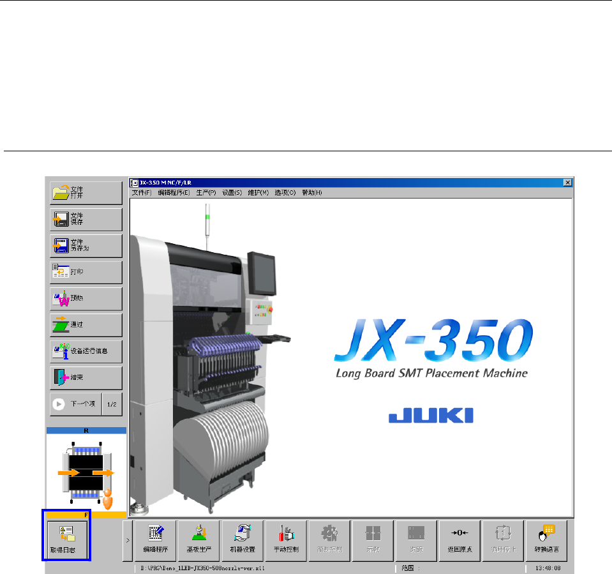
Task: Open 机器设置 machine setup
Action: [x=243, y=540]
